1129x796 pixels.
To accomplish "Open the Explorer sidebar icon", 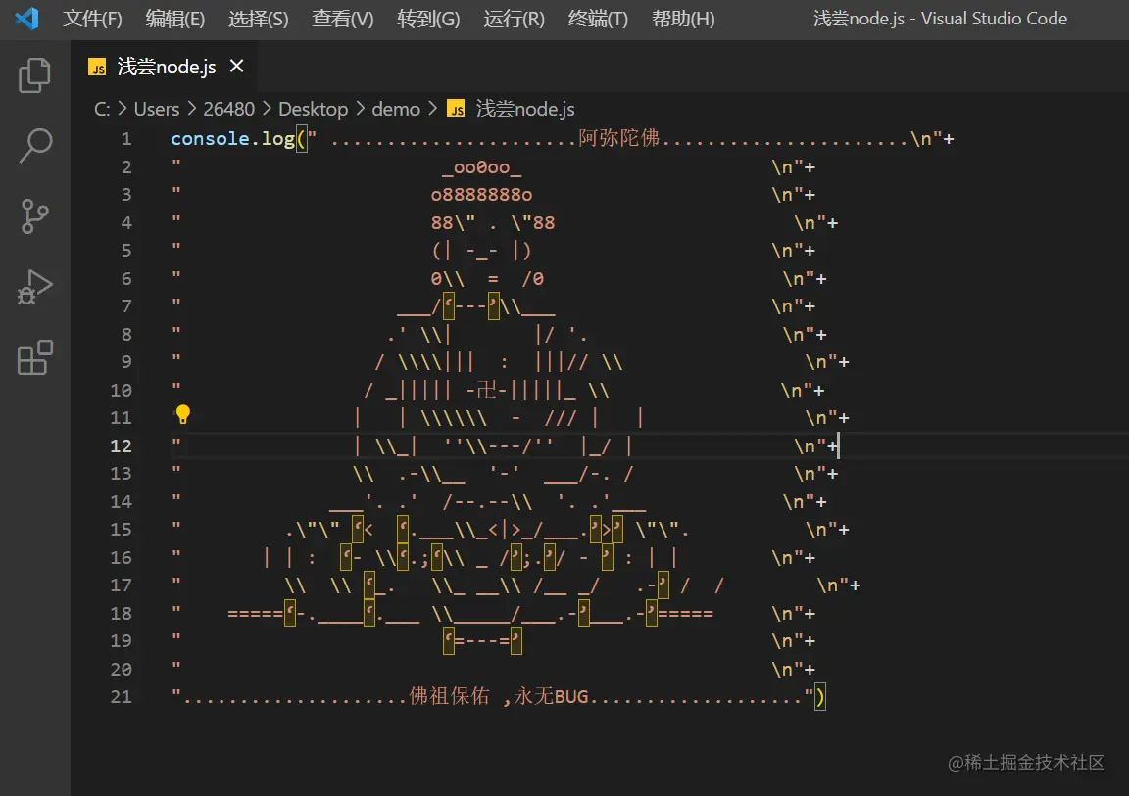I will click(x=35, y=73).
